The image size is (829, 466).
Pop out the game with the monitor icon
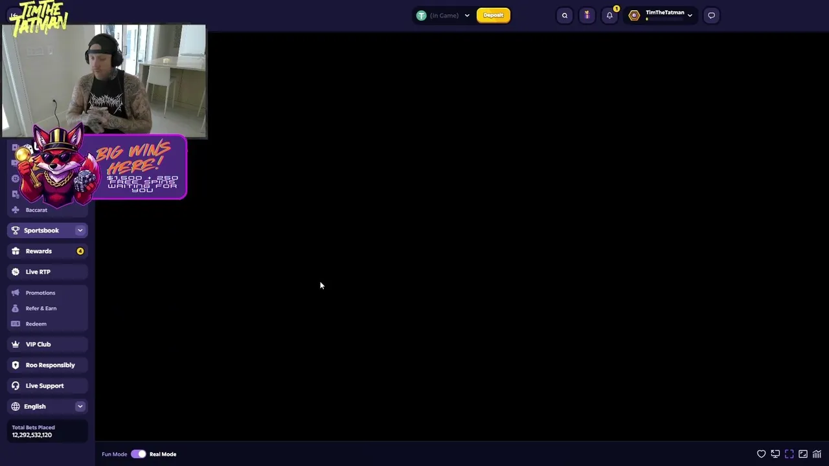(775, 454)
